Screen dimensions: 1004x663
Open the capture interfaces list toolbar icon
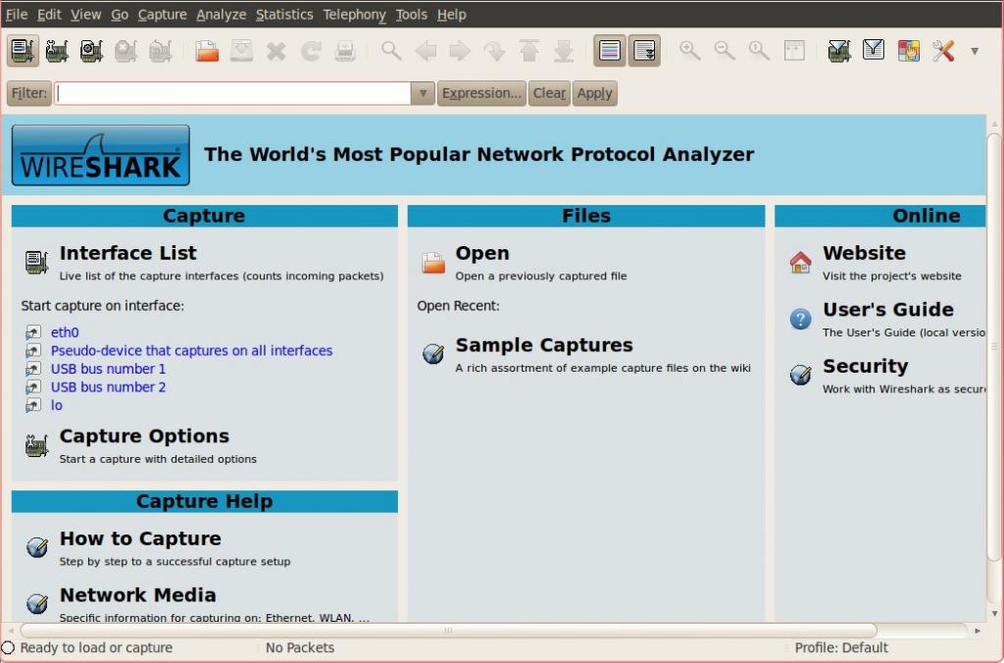tap(24, 50)
